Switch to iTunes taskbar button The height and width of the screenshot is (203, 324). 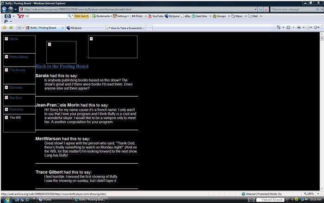click(x=55, y=200)
